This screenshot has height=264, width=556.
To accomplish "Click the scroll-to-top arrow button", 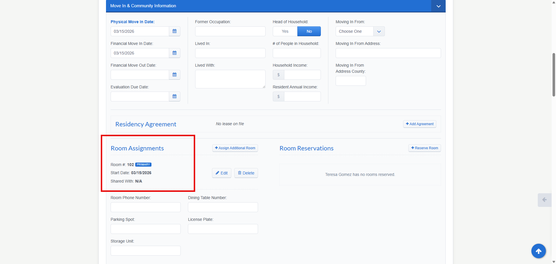I will pos(539,251).
